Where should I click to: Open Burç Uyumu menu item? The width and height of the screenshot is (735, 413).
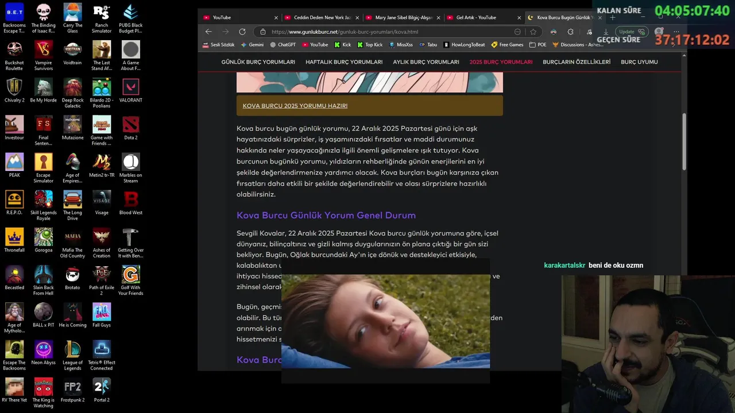pos(639,62)
